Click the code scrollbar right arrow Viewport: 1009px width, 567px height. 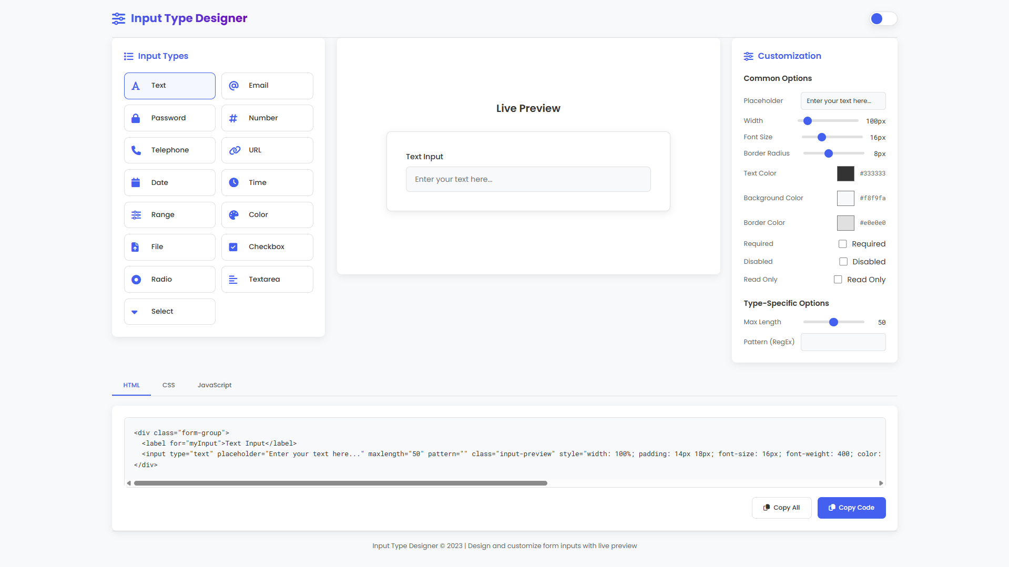(881, 483)
